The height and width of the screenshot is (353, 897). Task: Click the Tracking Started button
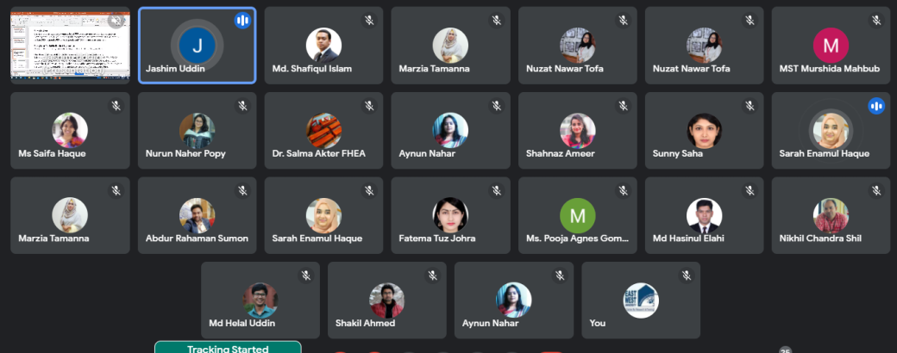[228, 347]
